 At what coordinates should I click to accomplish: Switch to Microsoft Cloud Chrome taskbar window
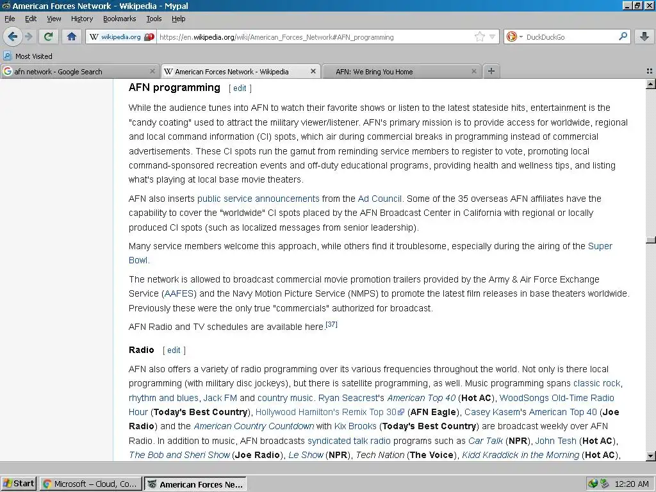coord(90,484)
